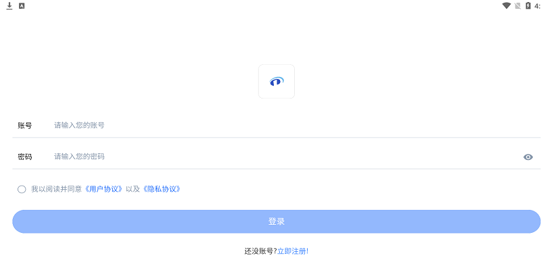This screenshot has height=270, width=541.
Task: Click the 账号 label
Action: 25,126
